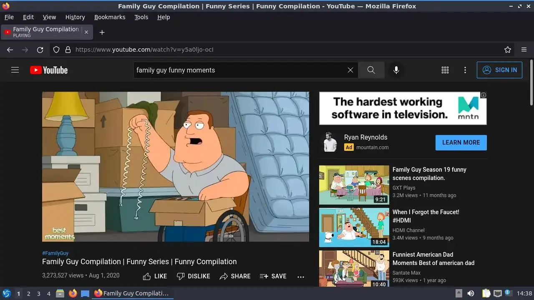Switch to workspace 2
The height and width of the screenshot is (300, 534).
(28, 293)
